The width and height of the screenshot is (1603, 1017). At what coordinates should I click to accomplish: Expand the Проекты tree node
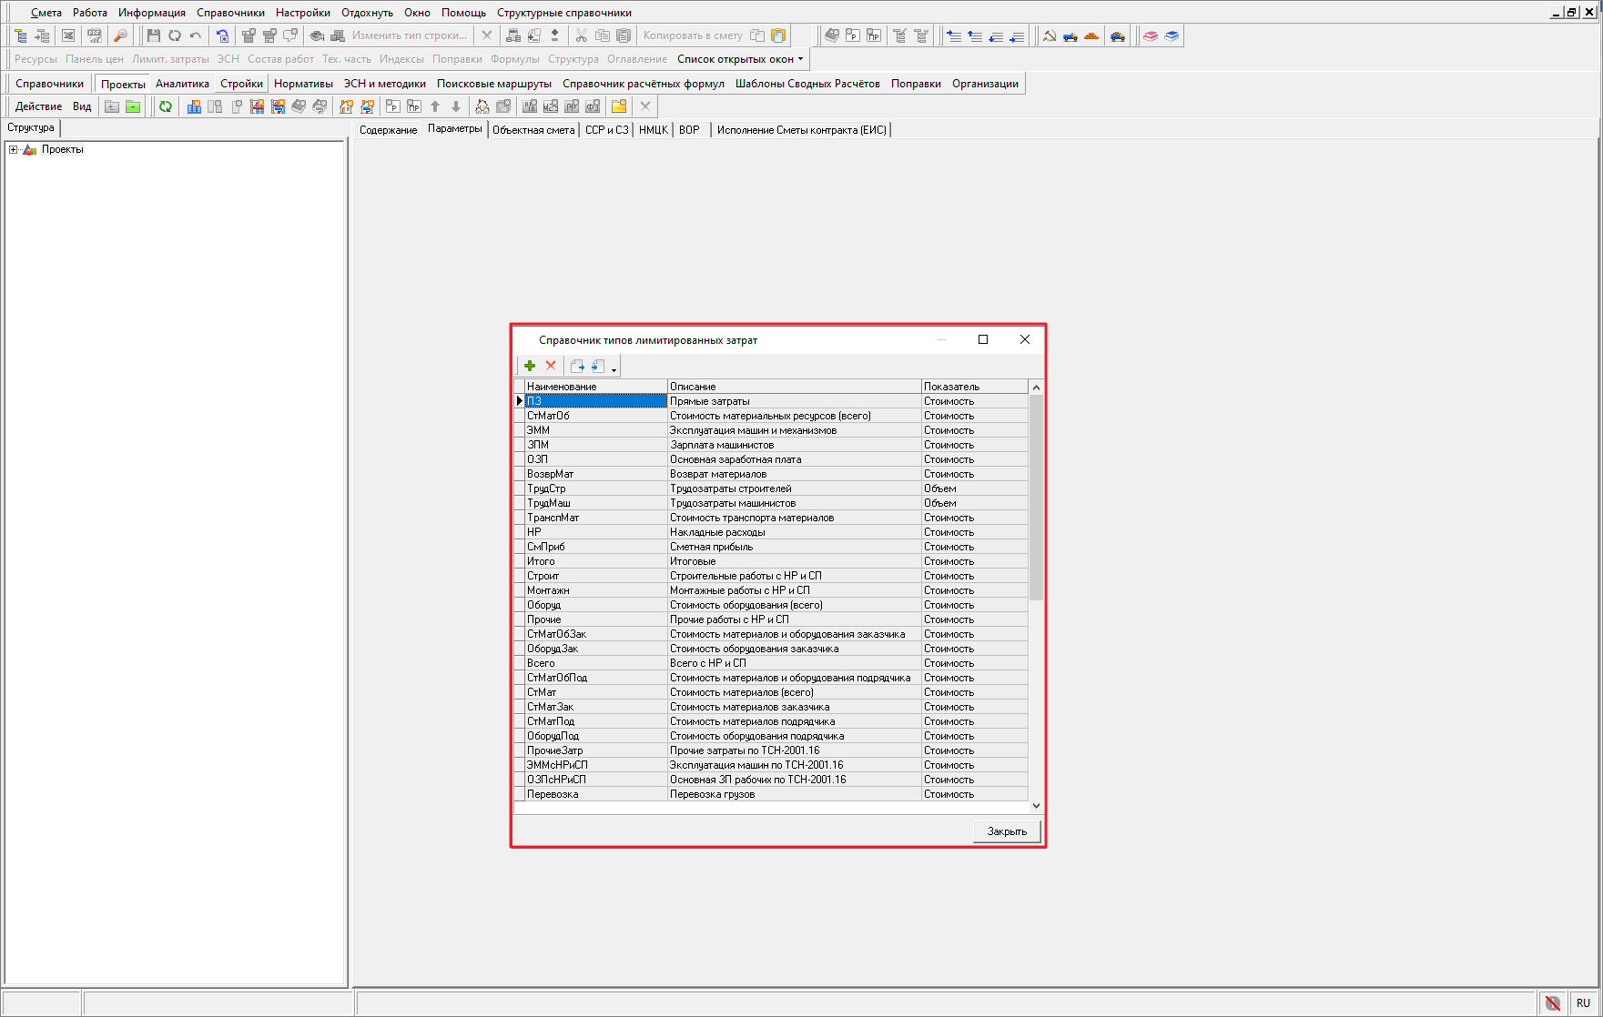pos(13,149)
